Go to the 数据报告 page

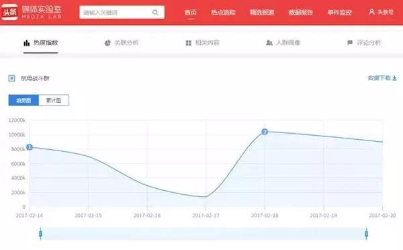pyautogui.click(x=301, y=12)
